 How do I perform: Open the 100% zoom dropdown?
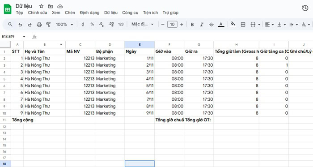pyautogui.click(x=64, y=24)
